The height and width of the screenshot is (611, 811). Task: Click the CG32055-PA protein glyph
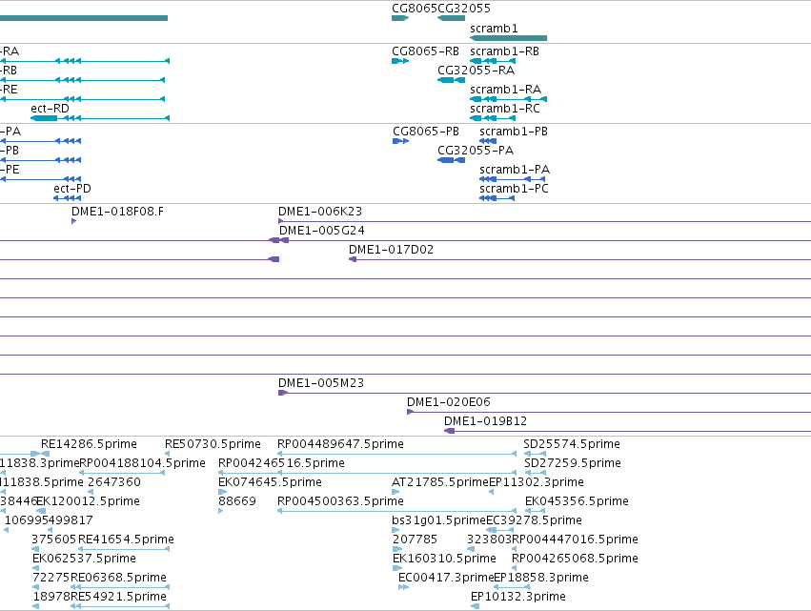click(451, 160)
